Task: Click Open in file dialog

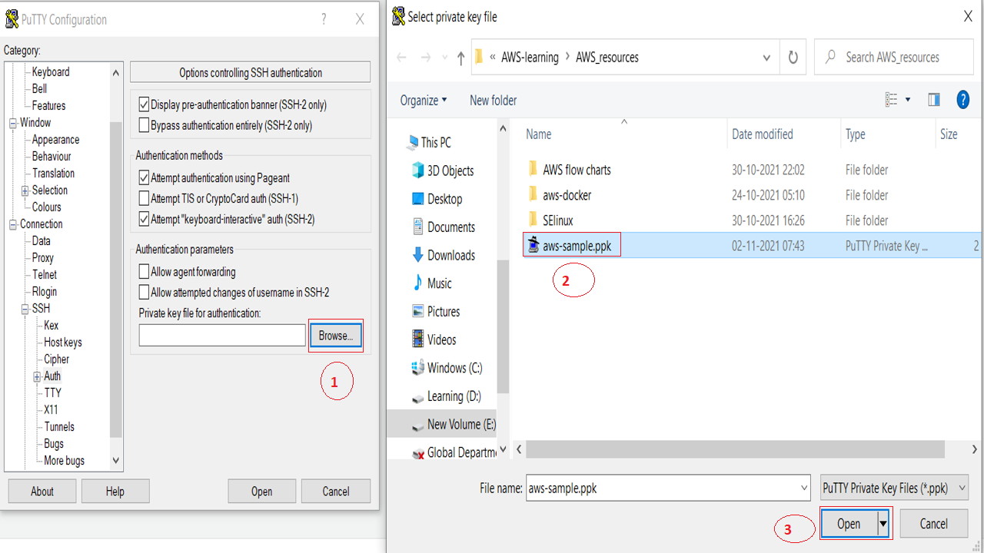Action: coord(849,524)
